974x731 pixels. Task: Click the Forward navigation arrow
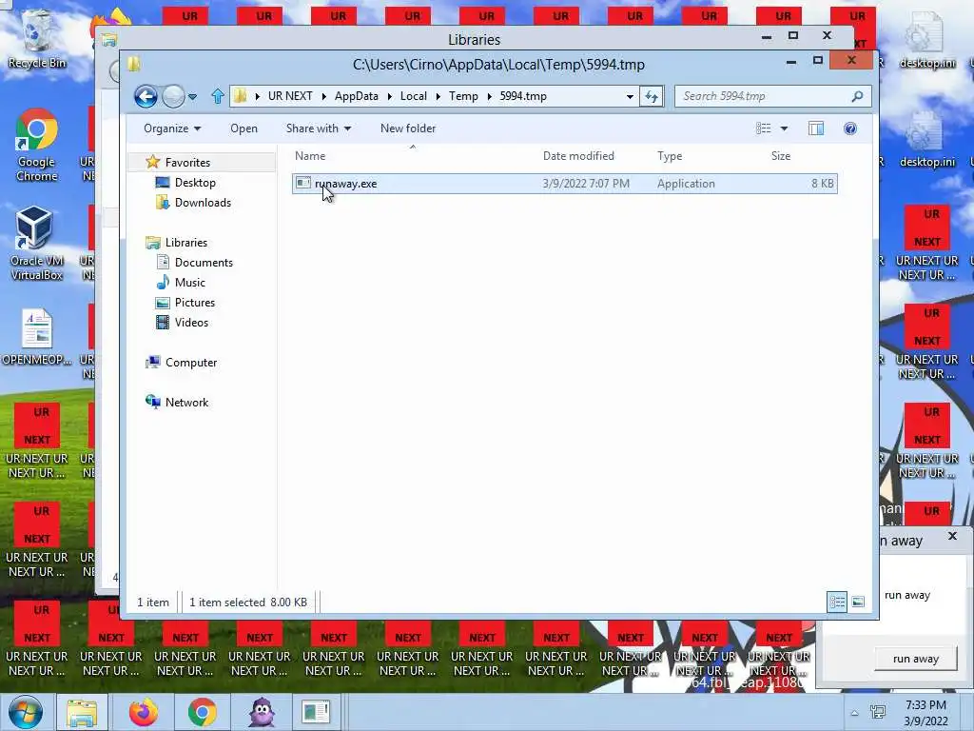[173, 96]
